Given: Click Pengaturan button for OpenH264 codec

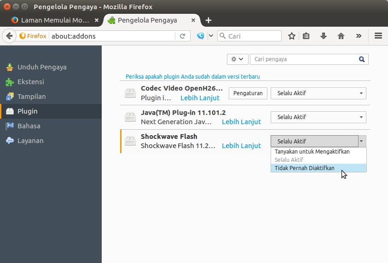Looking at the screenshot, I should pyautogui.click(x=248, y=93).
